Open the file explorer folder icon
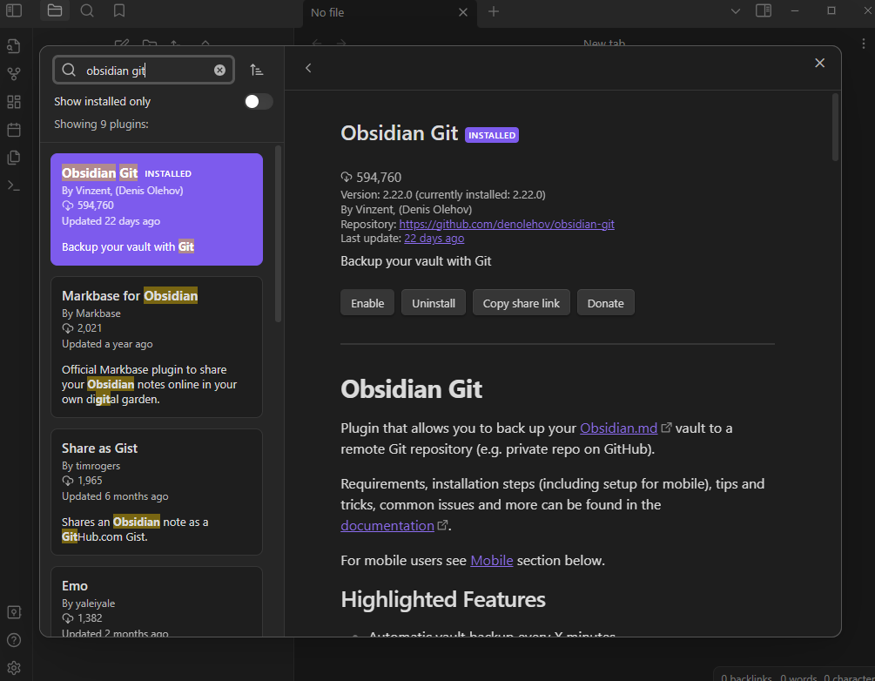The image size is (875, 681). click(55, 10)
